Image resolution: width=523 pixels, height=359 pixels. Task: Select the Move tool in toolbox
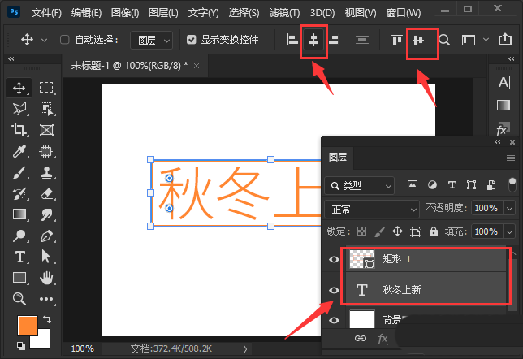coord(19,88)
